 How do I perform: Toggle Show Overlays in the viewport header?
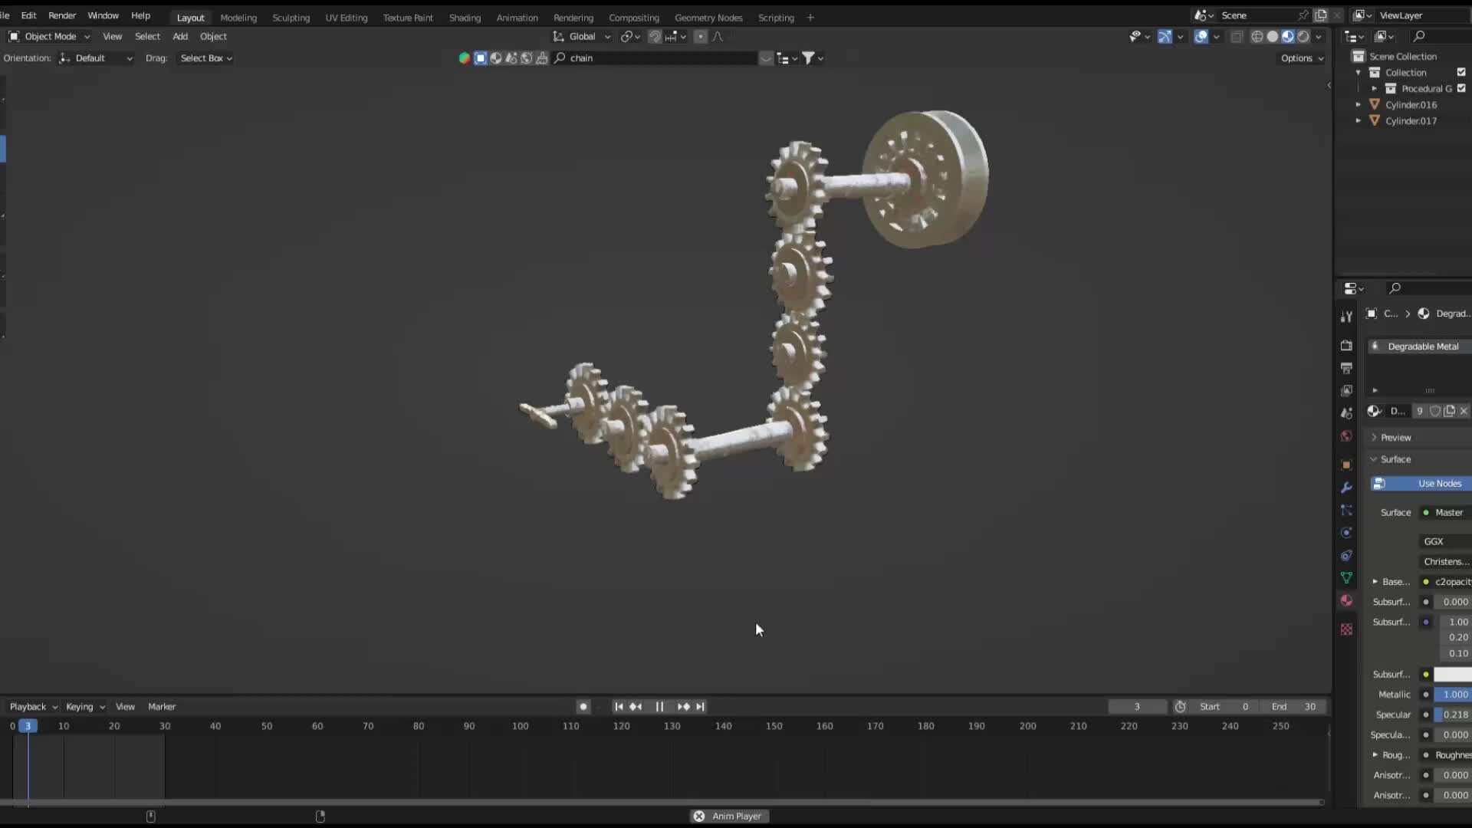1201,36
